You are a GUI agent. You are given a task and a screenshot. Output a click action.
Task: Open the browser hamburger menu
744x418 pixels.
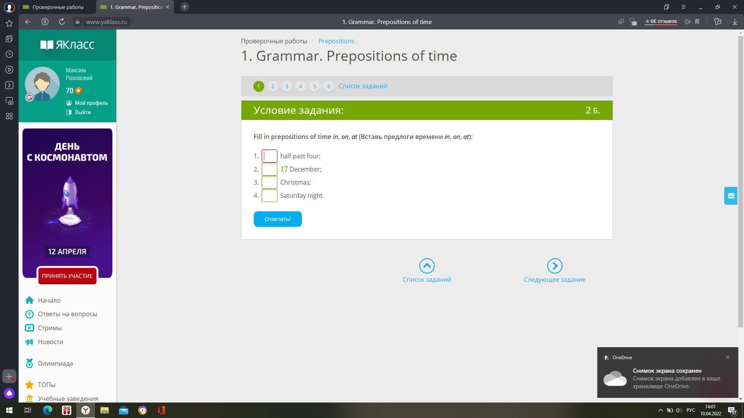point(684,7)
